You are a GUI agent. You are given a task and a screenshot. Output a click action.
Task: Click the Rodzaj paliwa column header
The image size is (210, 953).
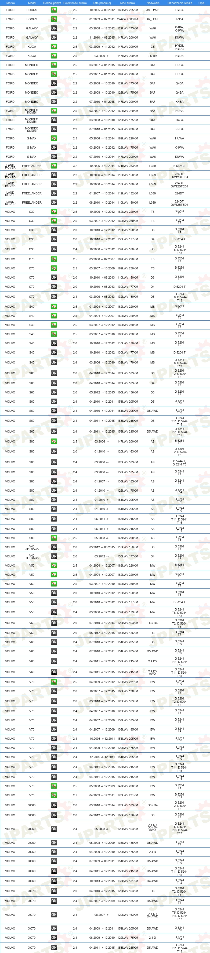[52, 3]
